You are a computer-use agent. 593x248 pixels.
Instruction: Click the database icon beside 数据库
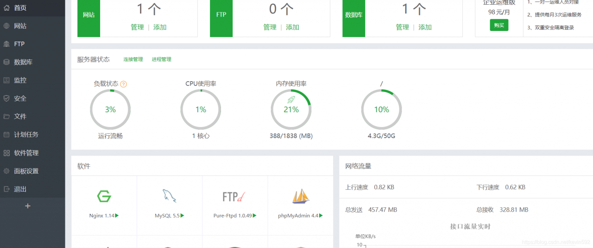point(6,62)
